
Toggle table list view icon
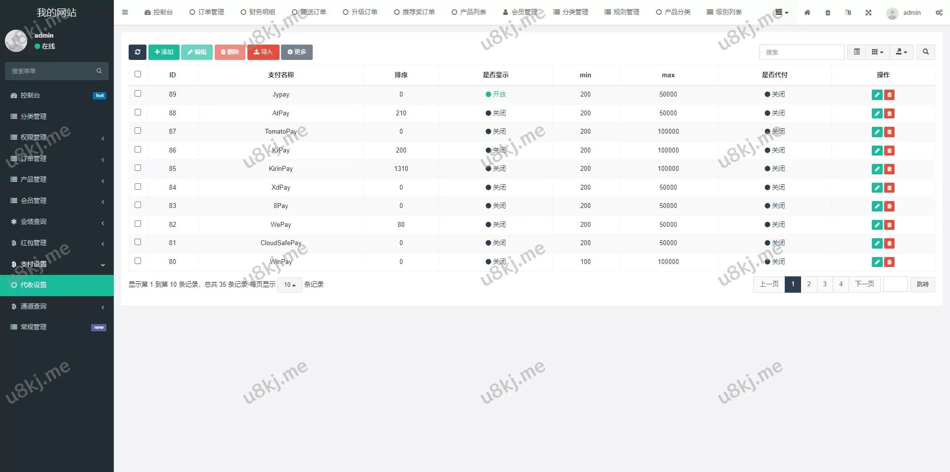(x=856, y=52)
